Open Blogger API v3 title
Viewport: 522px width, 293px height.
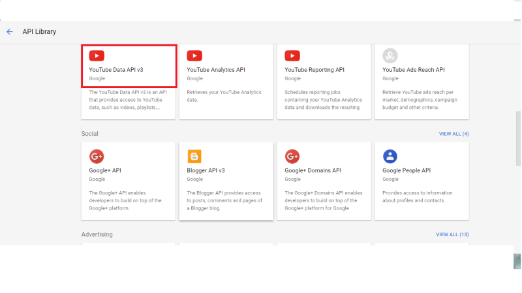pos(206,170)
